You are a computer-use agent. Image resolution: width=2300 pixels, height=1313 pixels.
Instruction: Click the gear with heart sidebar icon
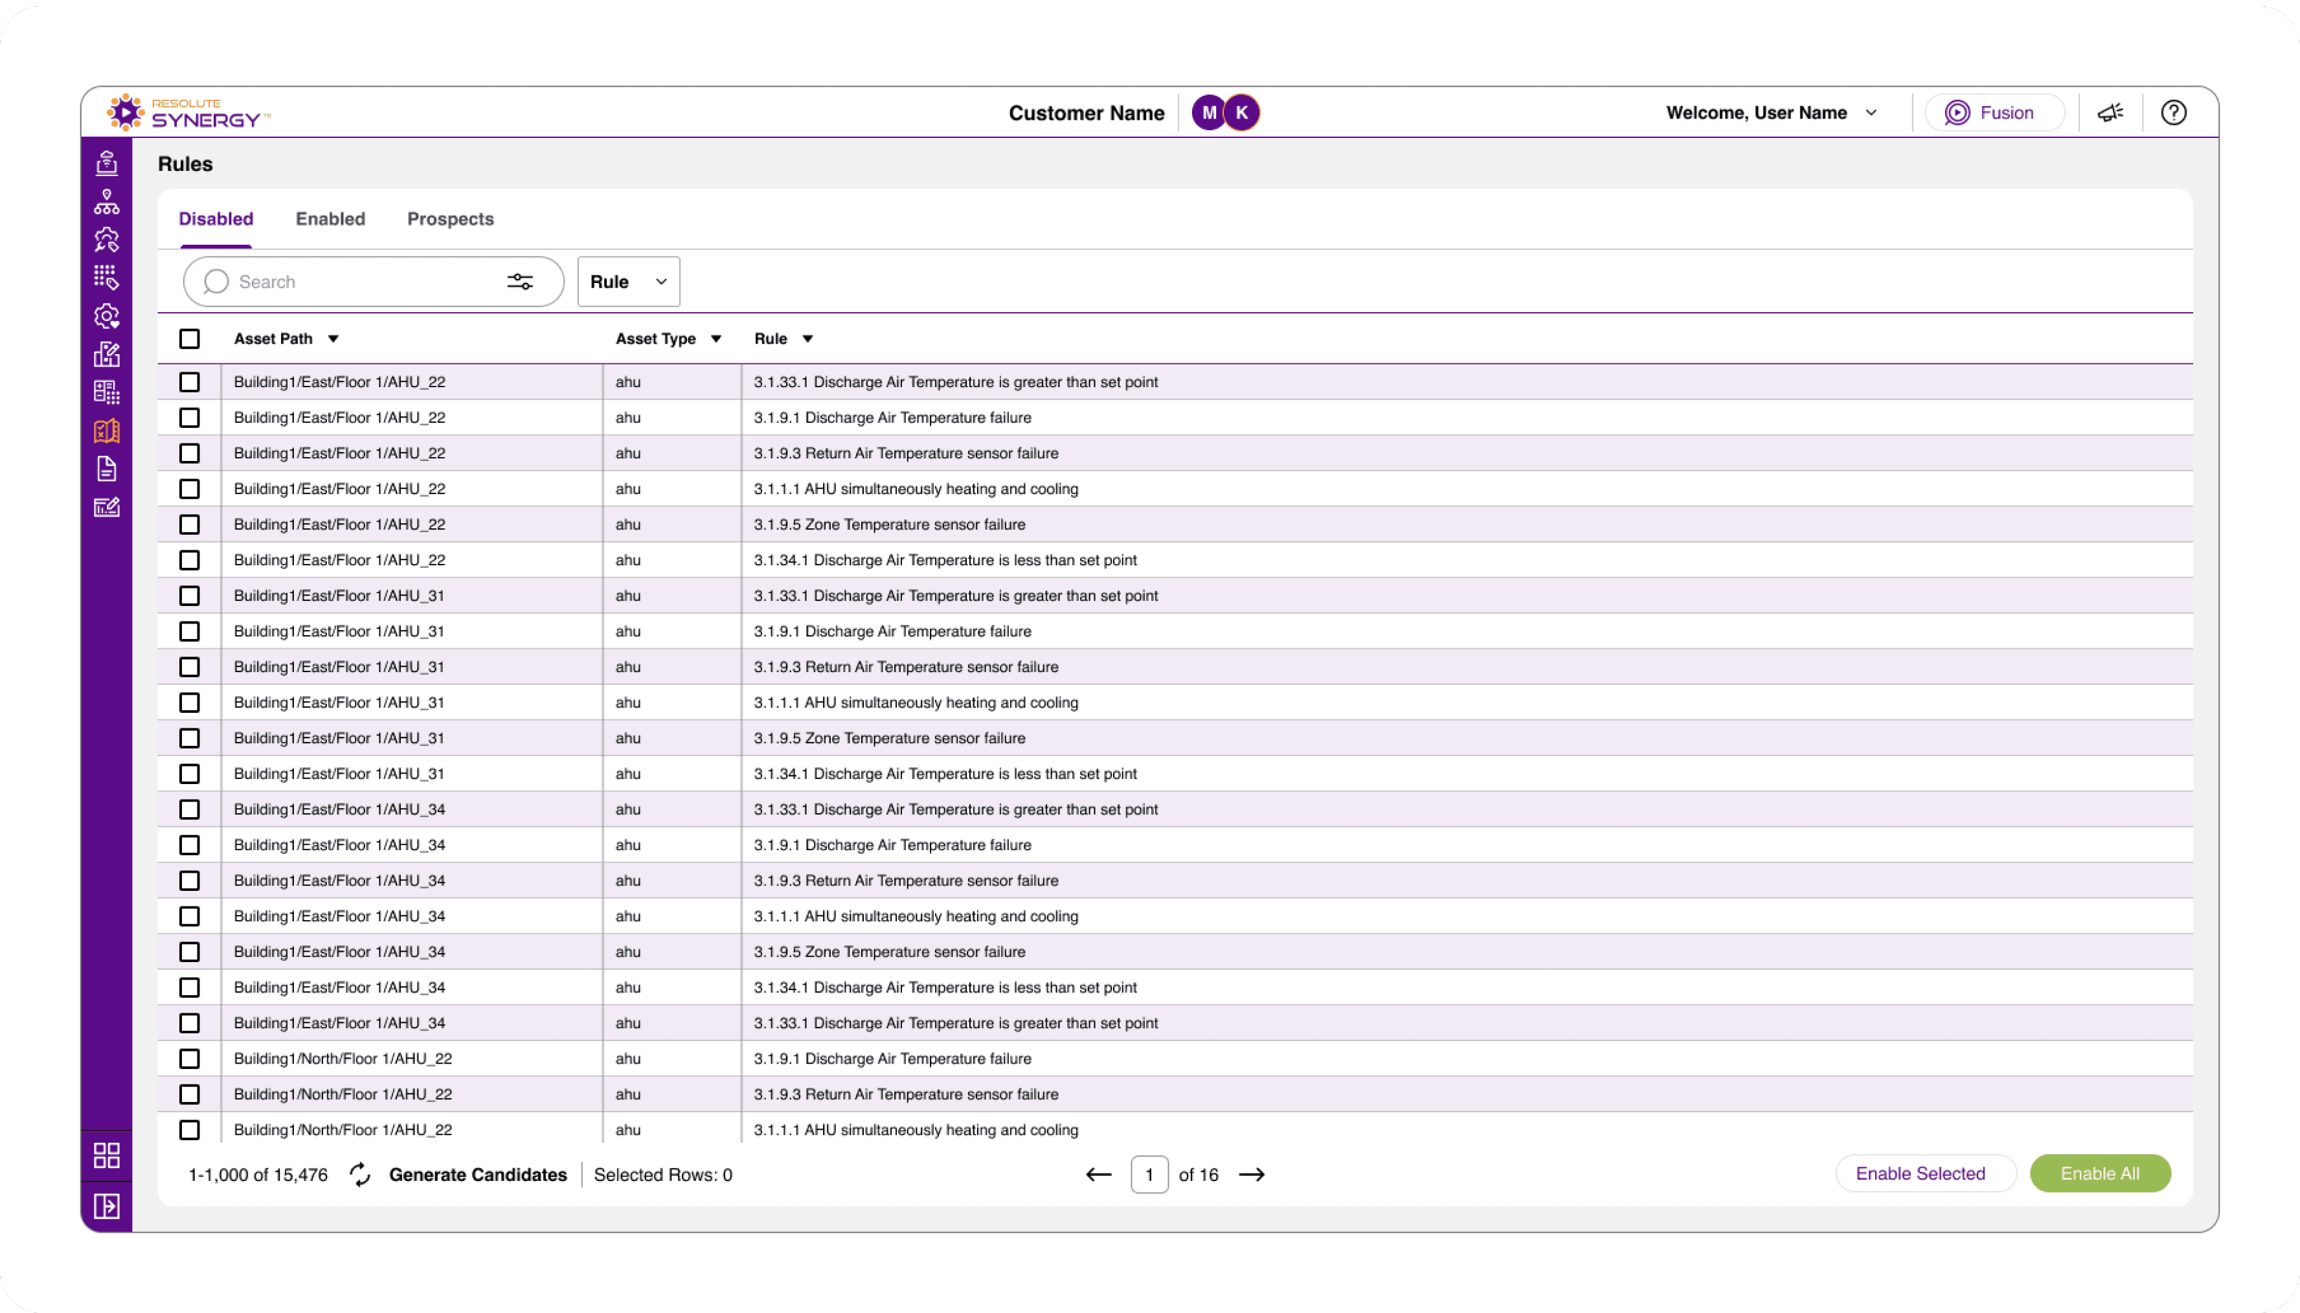106,317
